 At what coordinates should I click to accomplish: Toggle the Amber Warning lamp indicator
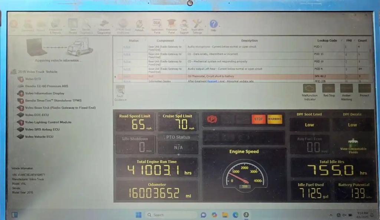tap(346, 89)
